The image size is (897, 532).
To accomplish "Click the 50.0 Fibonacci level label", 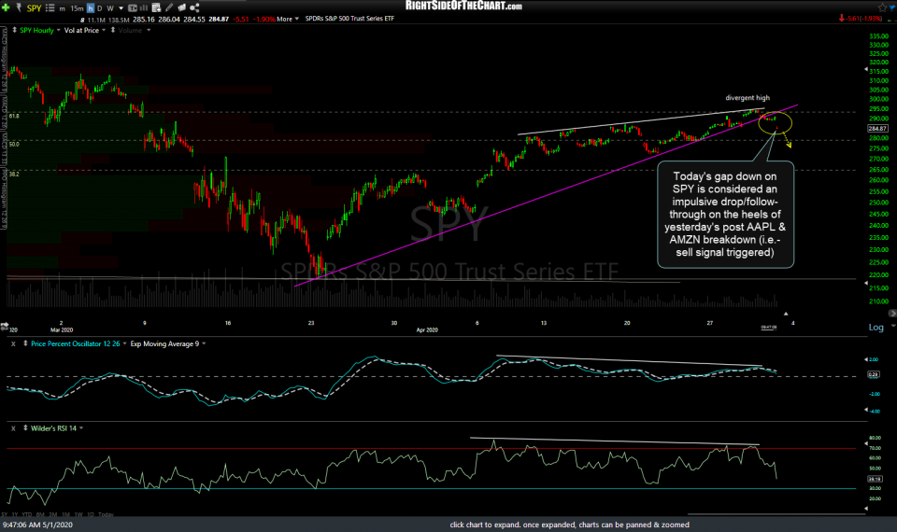I will [14, 145].
